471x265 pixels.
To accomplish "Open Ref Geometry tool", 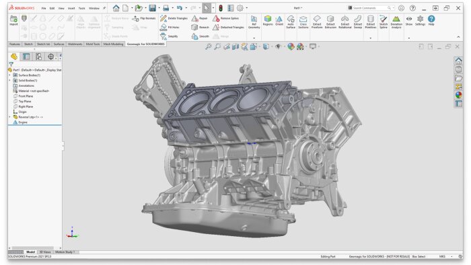I will [x=254, y=22].
